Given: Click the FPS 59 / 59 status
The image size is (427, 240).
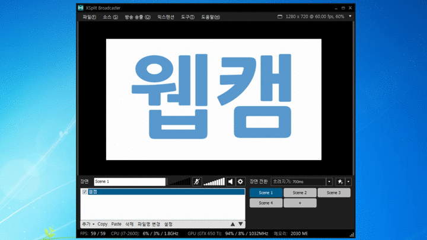Looking at the screenshot, I should pyautogui.click(x=93, y=233).
